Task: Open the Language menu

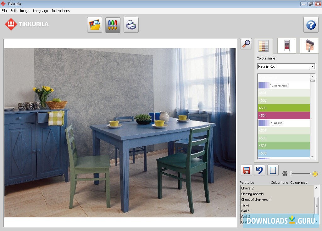Action: click(x=40, y=10)
